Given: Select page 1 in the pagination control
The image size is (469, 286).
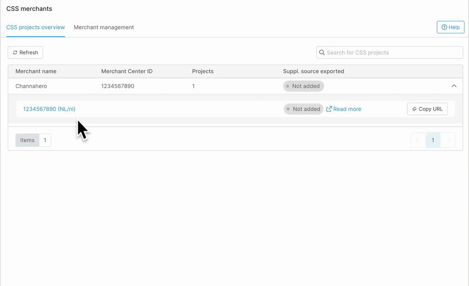Looking at the screenshot, I should 433,140.
